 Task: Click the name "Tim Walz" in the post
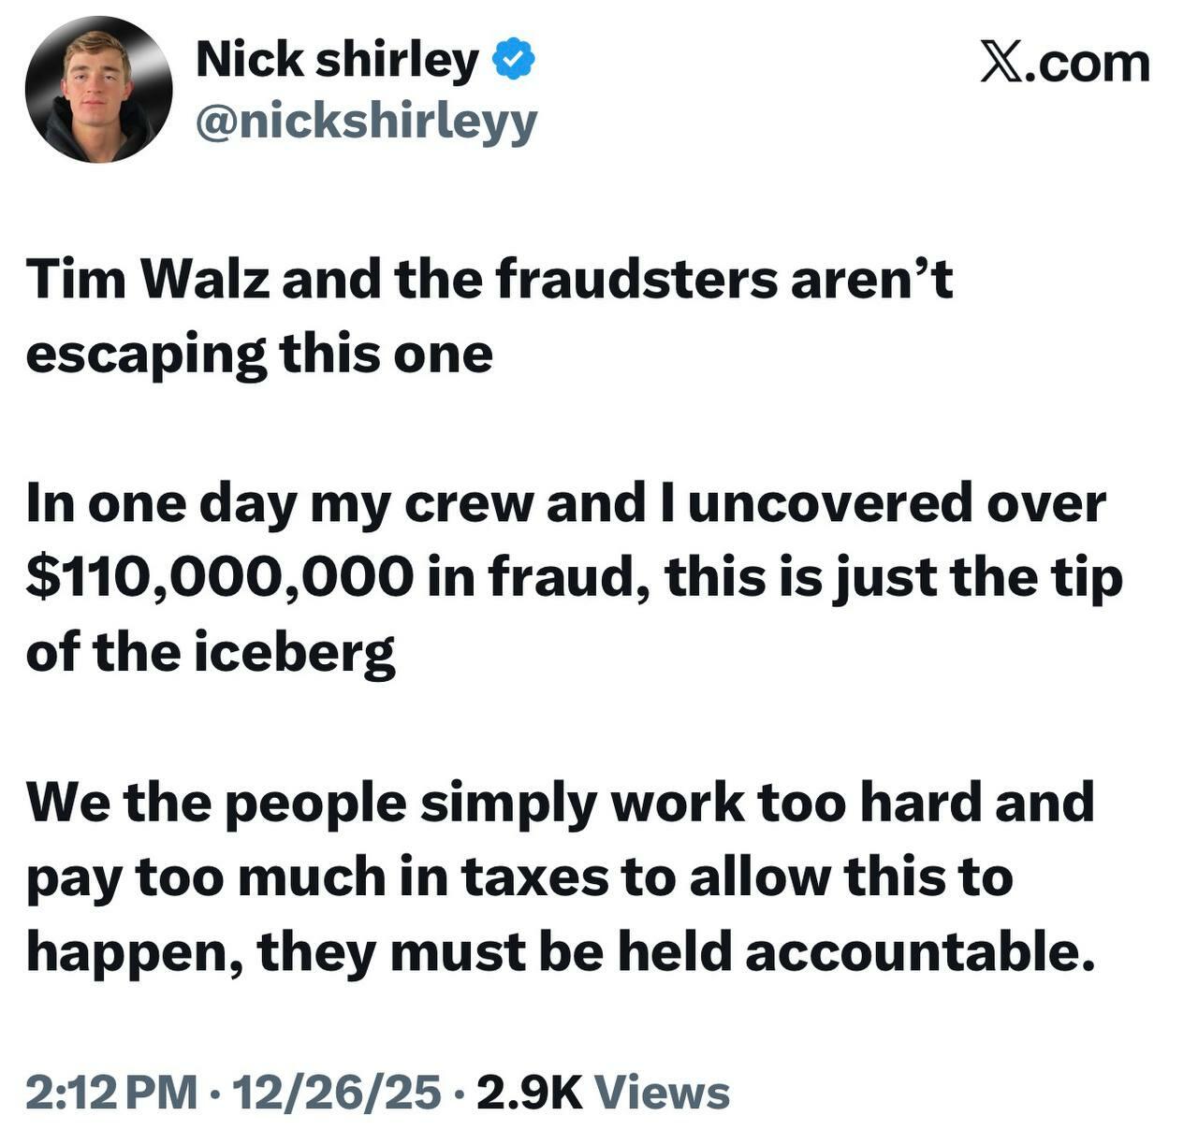click(148, 279)
